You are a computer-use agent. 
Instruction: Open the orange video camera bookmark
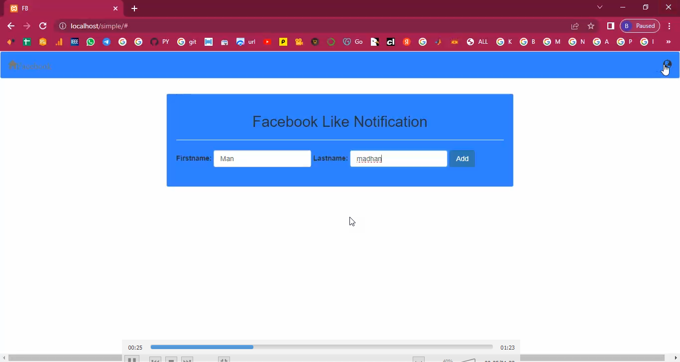pyautogui.click(x=299, y=42)
